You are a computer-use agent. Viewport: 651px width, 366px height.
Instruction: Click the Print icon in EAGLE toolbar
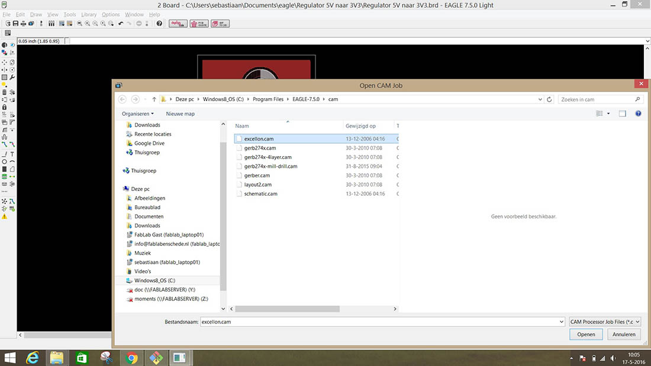(x=23, y=24)
